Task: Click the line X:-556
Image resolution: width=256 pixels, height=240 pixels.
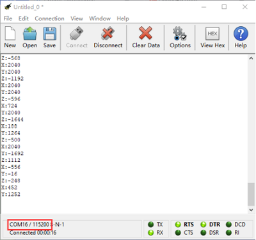Action: [11, 167]
